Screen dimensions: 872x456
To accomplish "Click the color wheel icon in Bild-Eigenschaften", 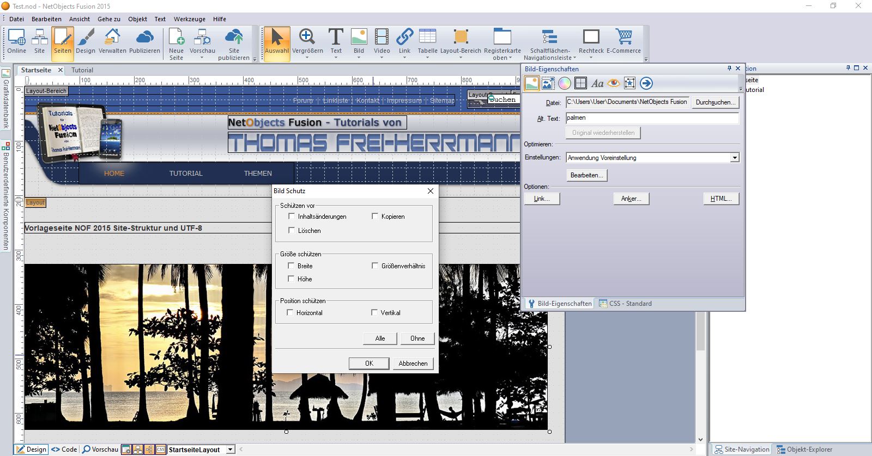I will coord(565,83).
